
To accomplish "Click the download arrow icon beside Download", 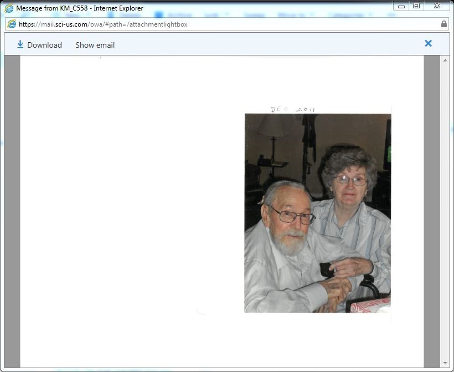I will 20,44.
